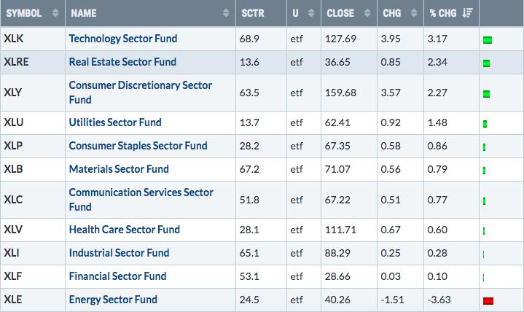Open the Real Estate Sector Fund link

click(x=122, y=62)
